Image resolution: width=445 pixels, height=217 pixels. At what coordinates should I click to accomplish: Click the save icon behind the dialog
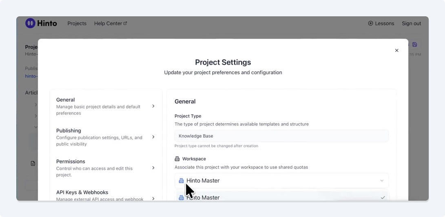tap(415, 44)
